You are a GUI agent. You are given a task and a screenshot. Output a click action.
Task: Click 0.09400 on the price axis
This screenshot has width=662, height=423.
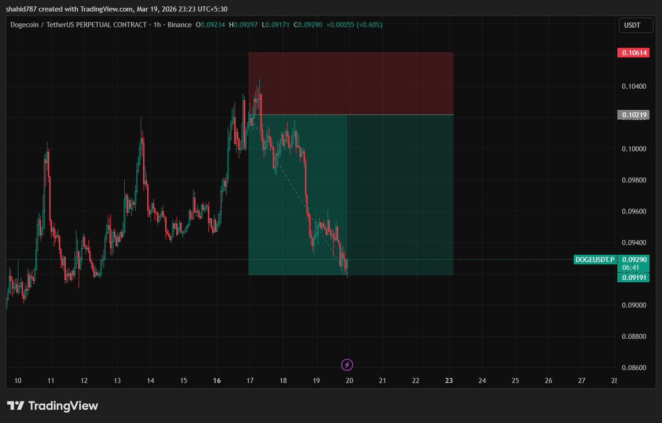point(633,243)
